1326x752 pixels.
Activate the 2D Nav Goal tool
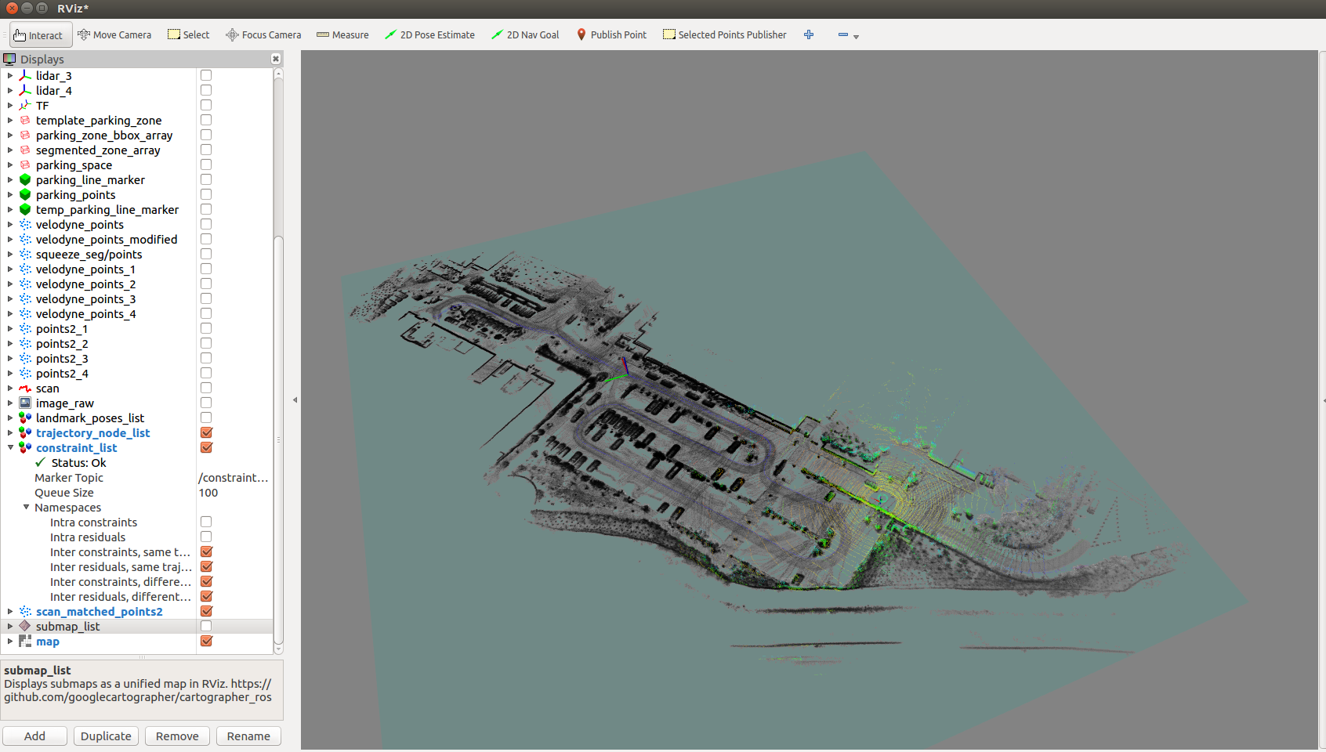click(x=525, y=34)
